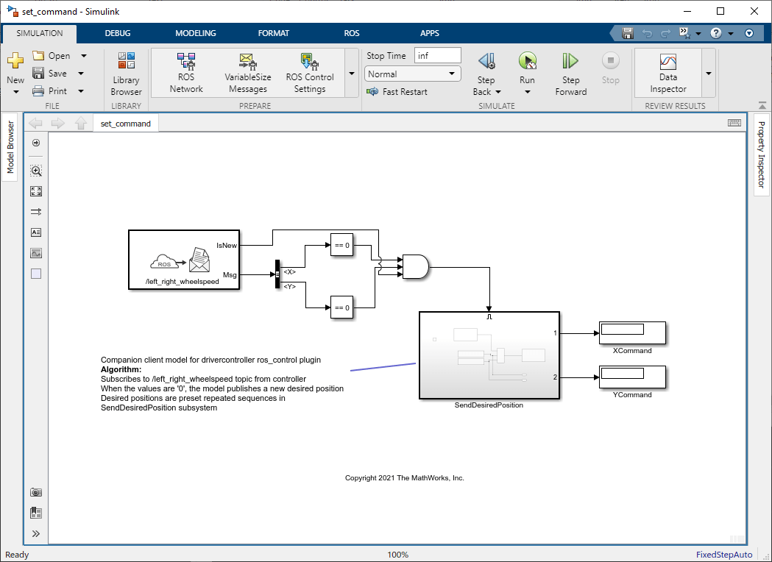Expand the Run button dropdown arrow
The image size is (772, 562).
click(x=527, y=93)
